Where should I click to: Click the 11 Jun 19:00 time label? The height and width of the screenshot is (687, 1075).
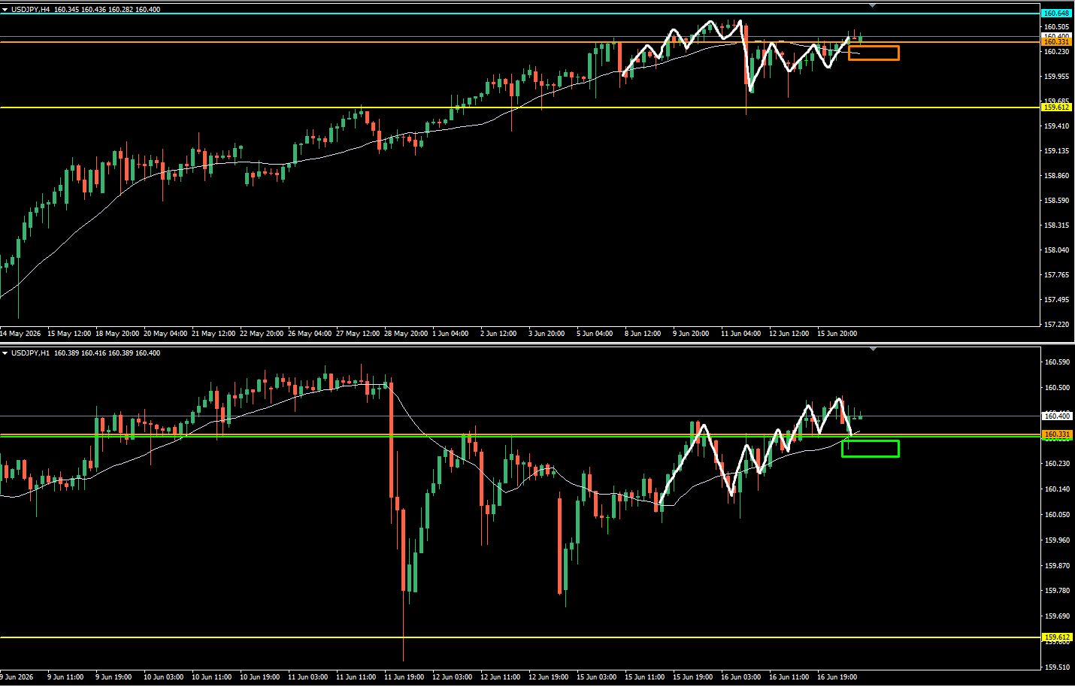coord(404,677)
